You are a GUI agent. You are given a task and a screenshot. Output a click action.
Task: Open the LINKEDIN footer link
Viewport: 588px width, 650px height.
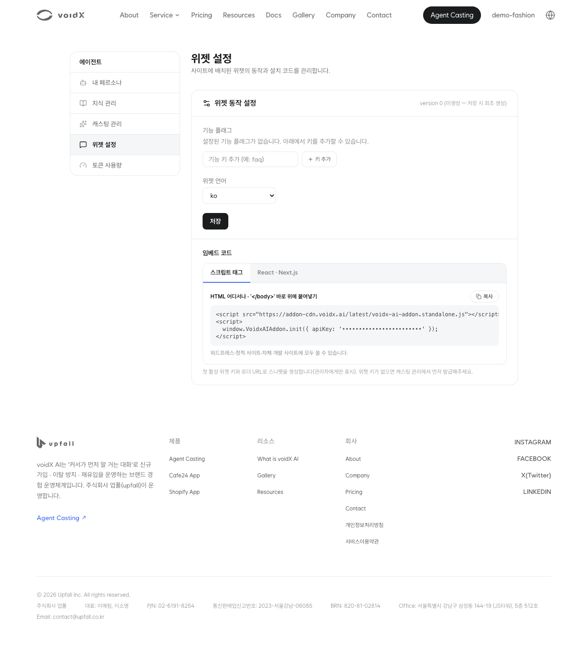click(x=537, y=492)
